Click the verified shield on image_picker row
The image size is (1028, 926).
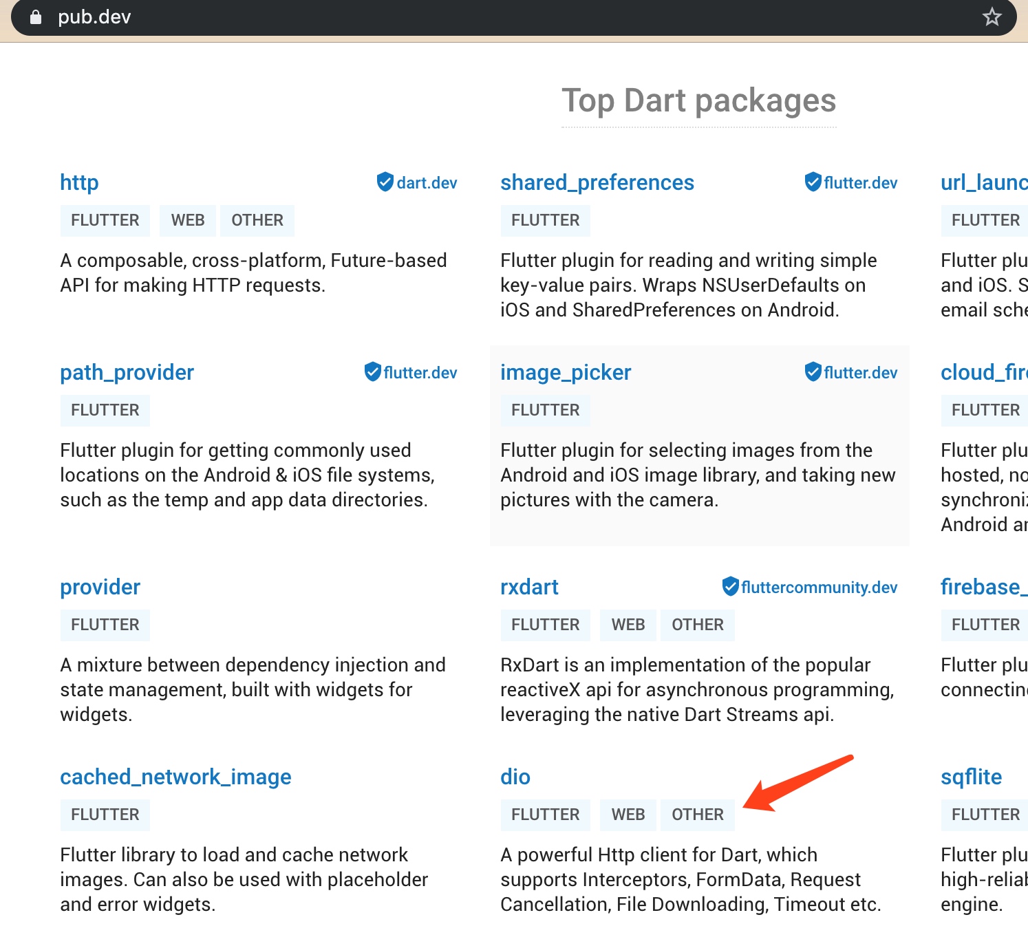pos(813,372)
